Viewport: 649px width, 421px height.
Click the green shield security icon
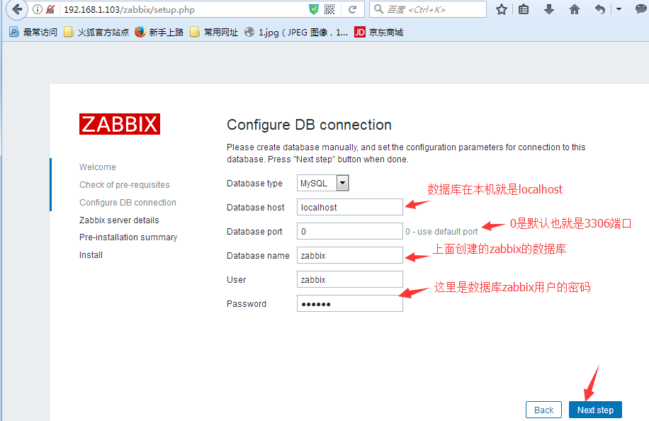314,9
